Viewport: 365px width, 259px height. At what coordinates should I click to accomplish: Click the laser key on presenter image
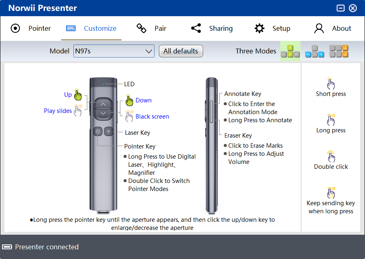tap(108, 132)
